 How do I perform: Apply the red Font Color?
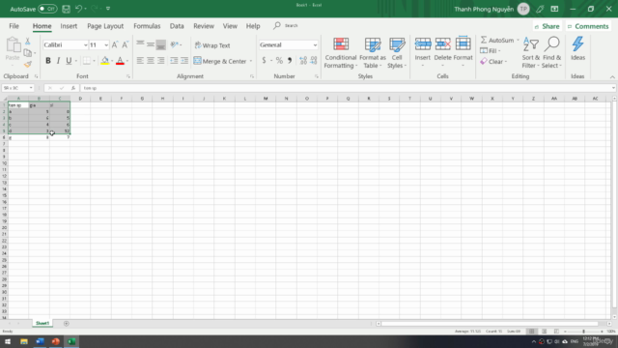120,61
